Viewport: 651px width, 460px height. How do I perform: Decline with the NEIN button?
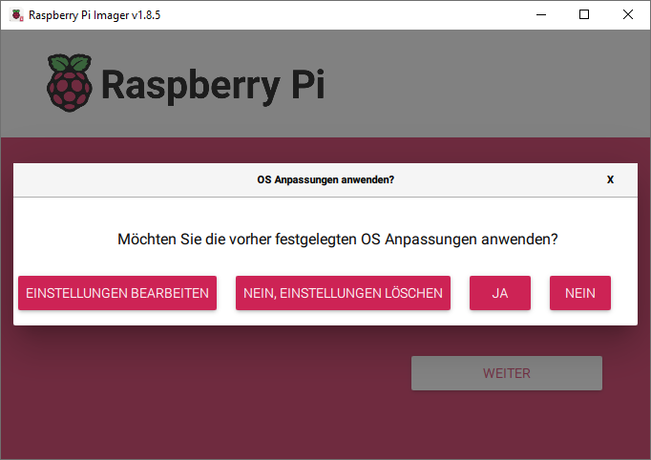(580, 293)
